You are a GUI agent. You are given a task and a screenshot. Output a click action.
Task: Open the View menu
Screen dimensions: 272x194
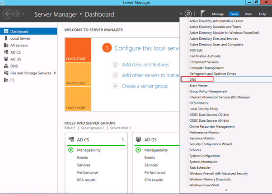coord(248,14)
